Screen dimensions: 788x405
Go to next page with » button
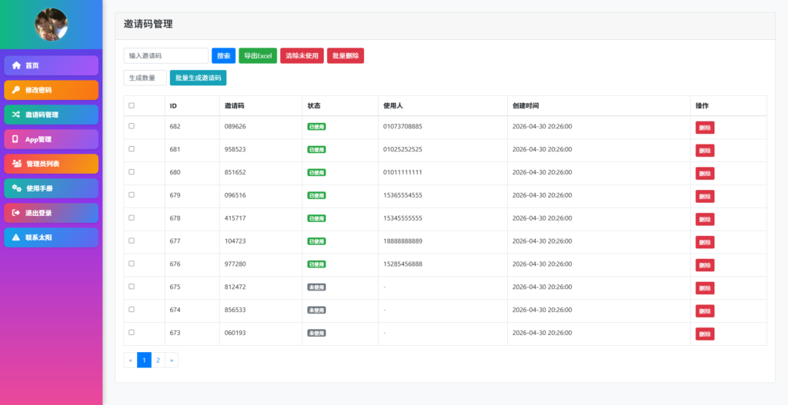(172, 360)
